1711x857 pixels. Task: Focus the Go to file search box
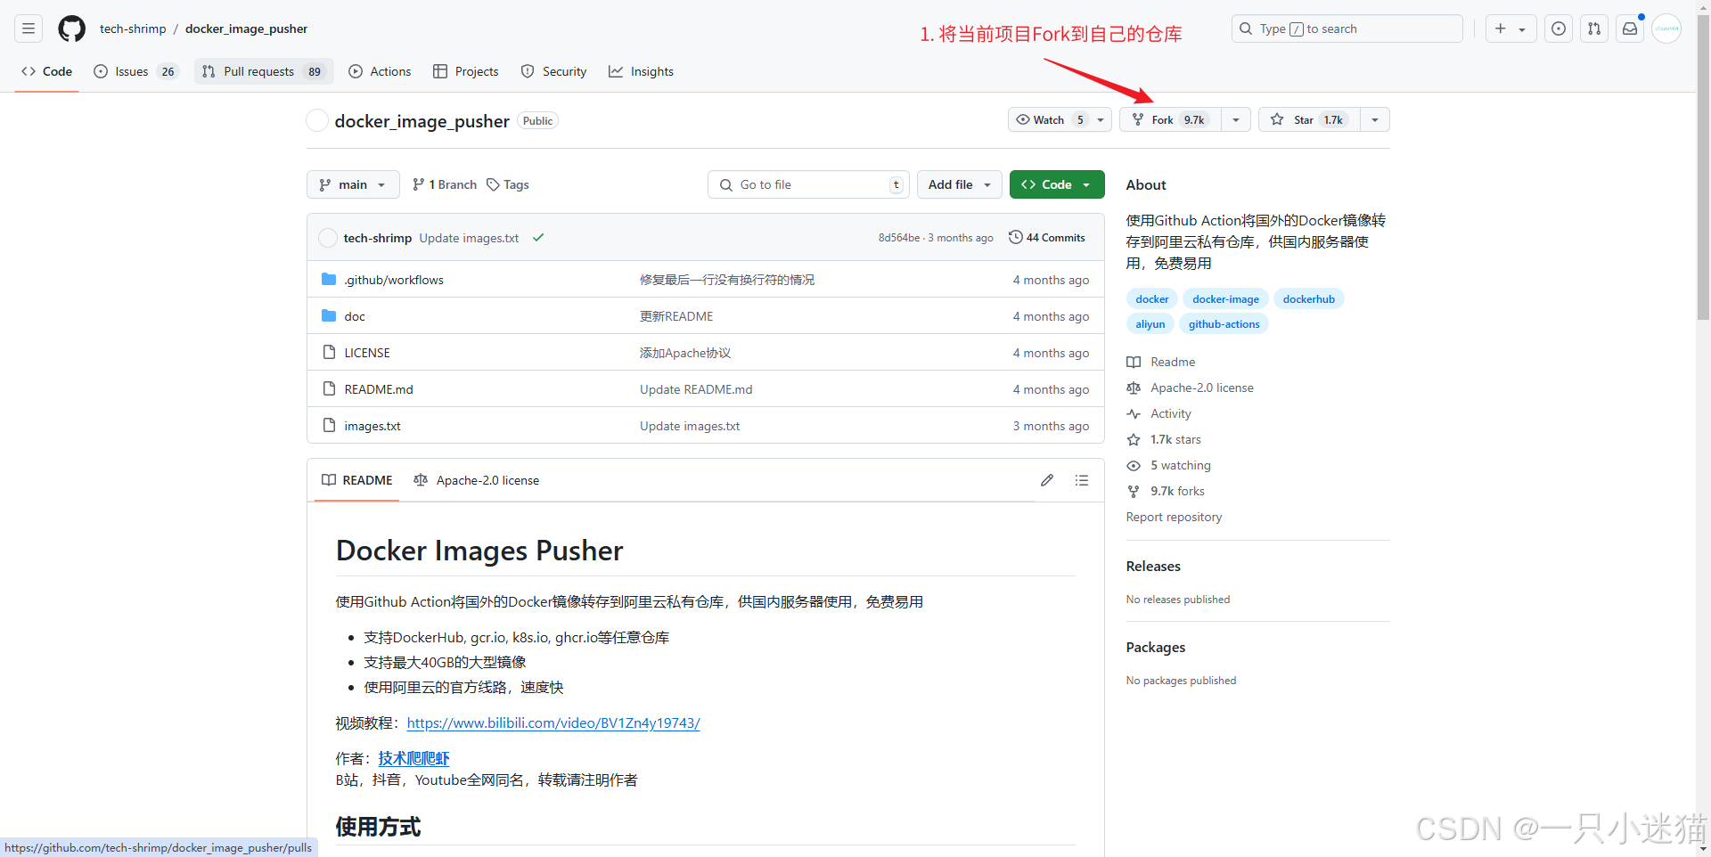tap(809, 184)
